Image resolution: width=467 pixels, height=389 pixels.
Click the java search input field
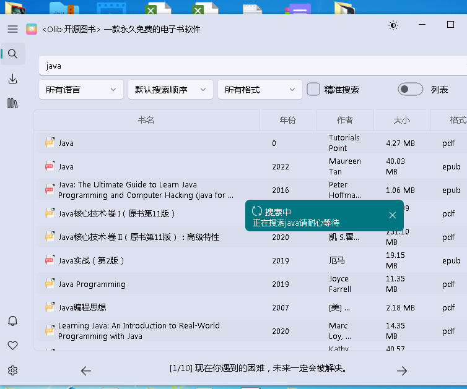(253, 66)
